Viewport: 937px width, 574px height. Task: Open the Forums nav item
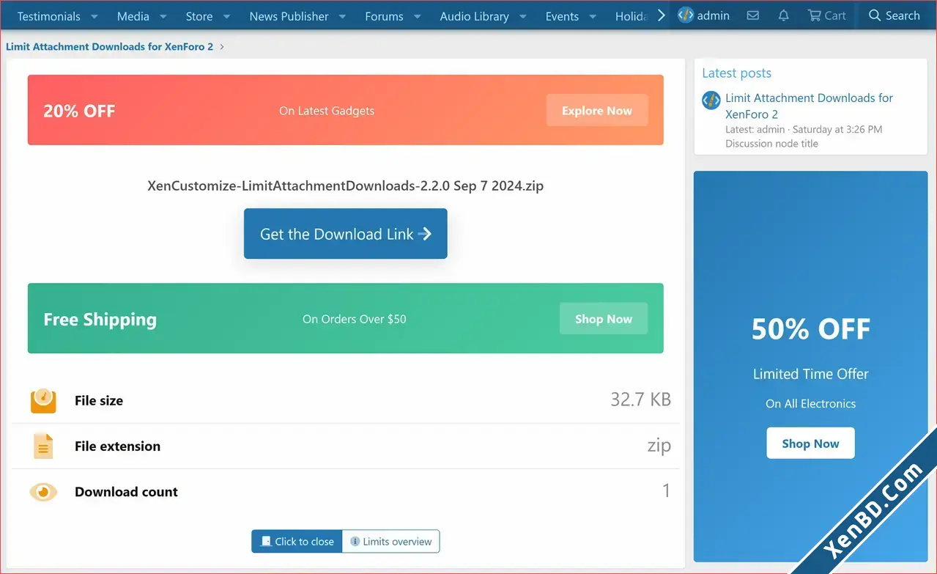point(384,16)
